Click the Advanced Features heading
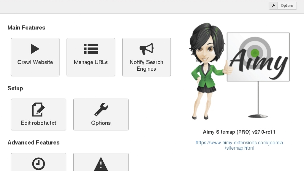This screenshot has height=171, width=304. (x=34, y=142)
